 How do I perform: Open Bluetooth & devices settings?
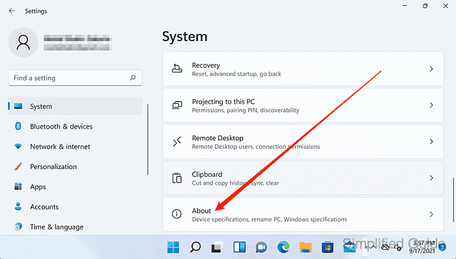tap(75, 126)
